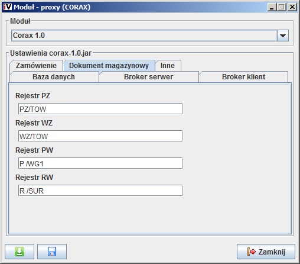Close the Moduł proxy window
This screenshot has height=264, width=300.
pos(292,7)
